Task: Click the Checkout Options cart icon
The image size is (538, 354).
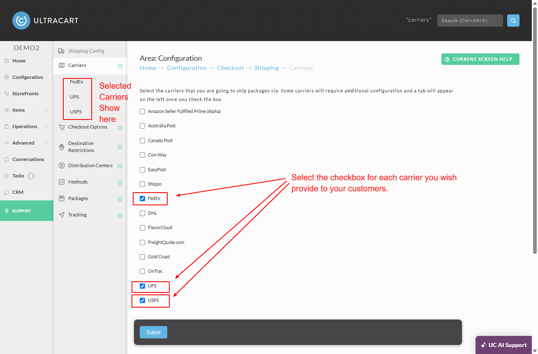Action: (x=62, y=127)
